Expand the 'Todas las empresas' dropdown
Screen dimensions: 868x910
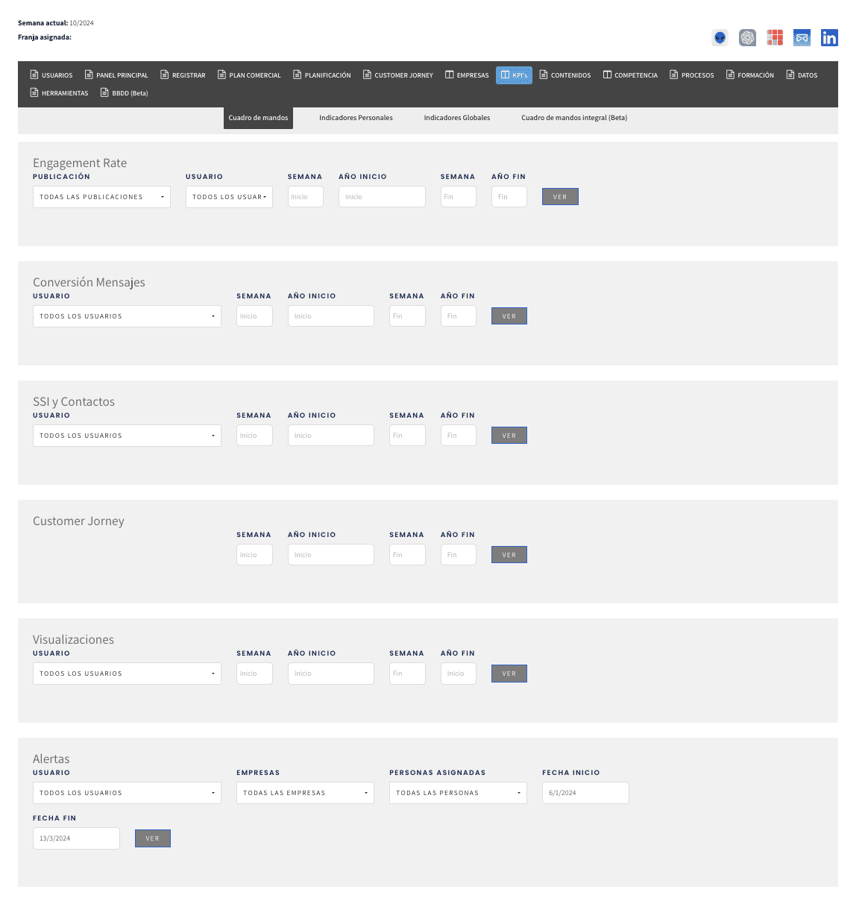click(306, 793)
